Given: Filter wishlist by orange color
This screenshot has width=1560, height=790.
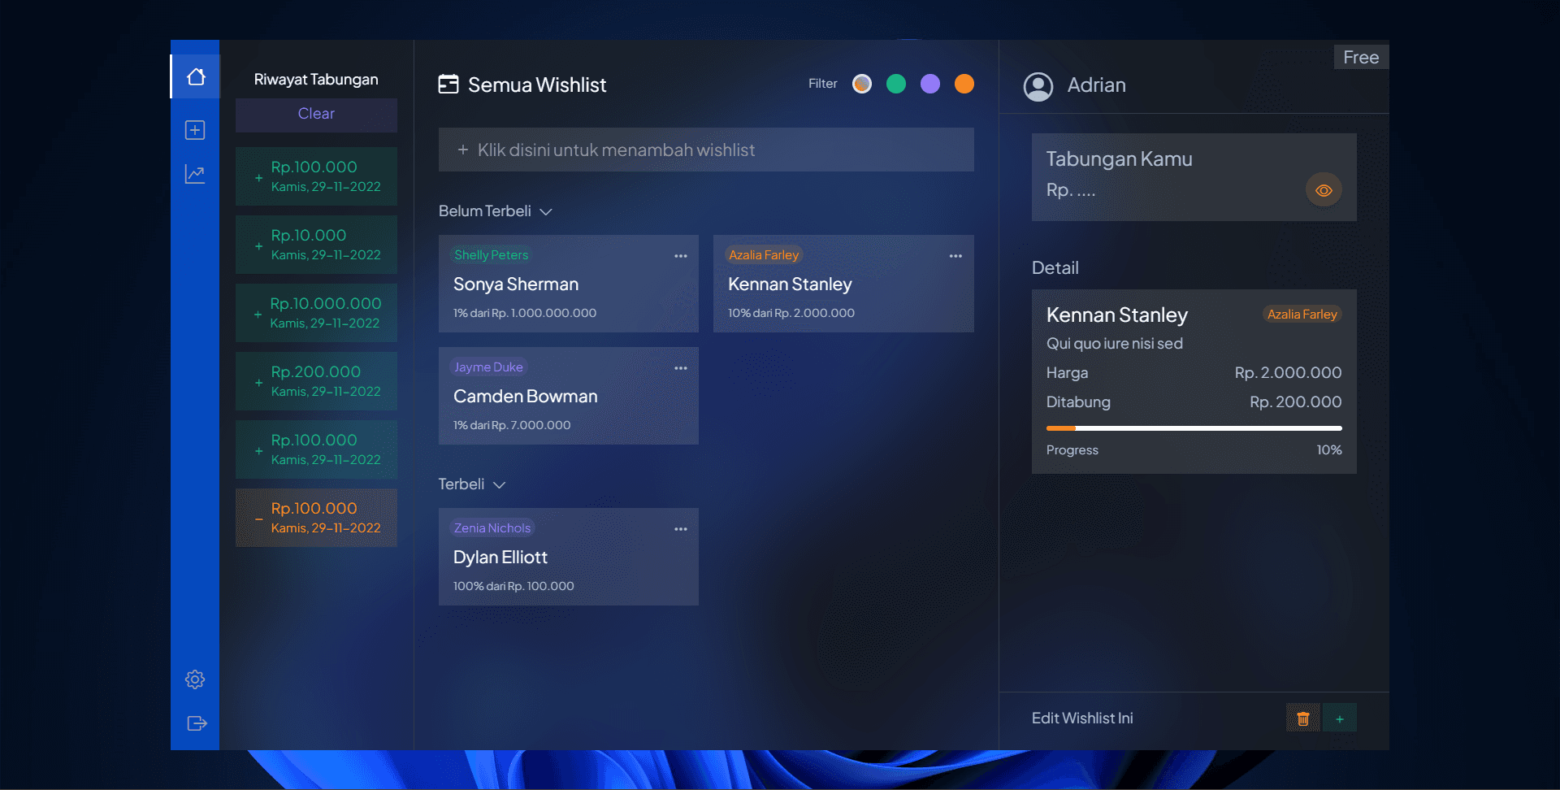Looking at the screenshot, I should pos(964,84).
